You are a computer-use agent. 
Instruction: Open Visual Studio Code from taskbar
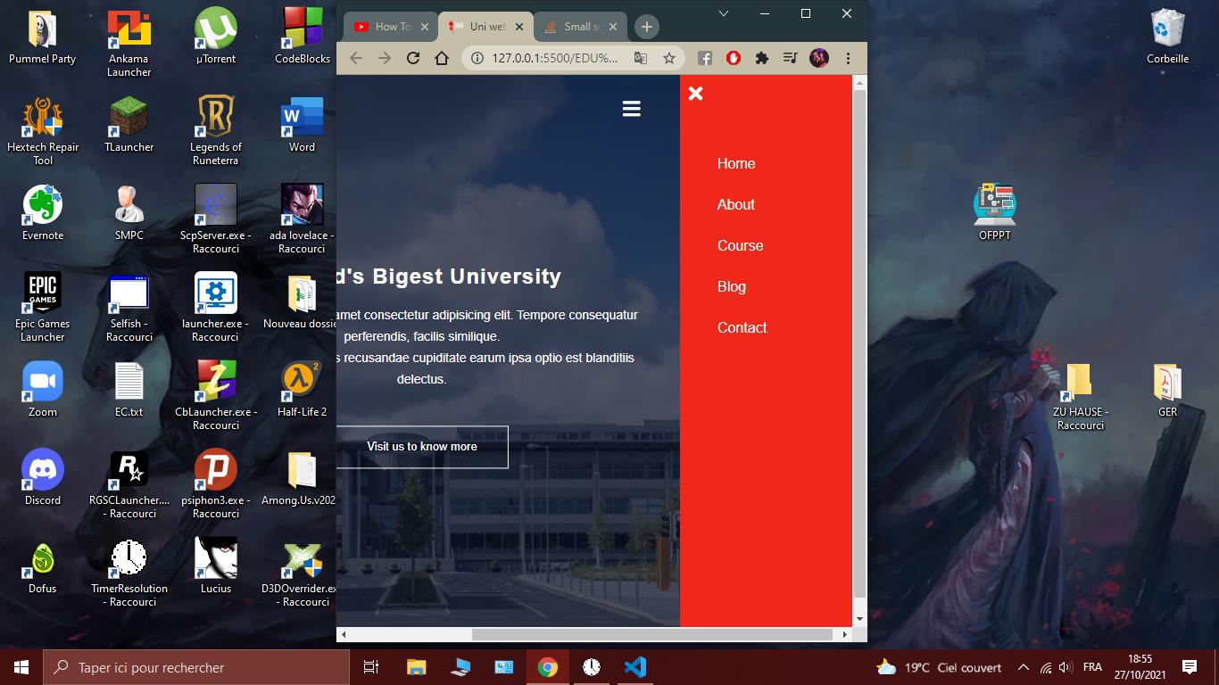point(635,667)
